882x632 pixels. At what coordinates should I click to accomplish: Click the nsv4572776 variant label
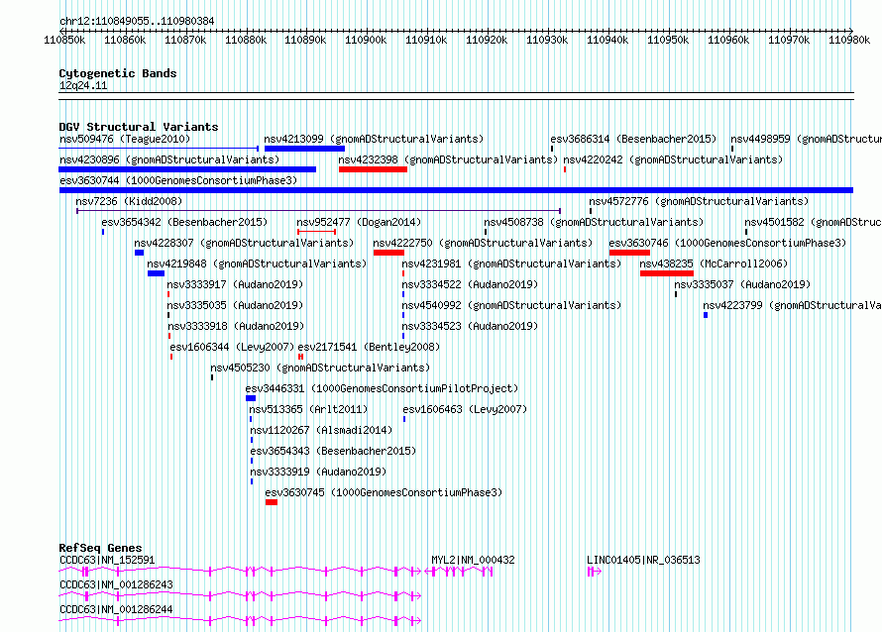click(x=699, y=201)
